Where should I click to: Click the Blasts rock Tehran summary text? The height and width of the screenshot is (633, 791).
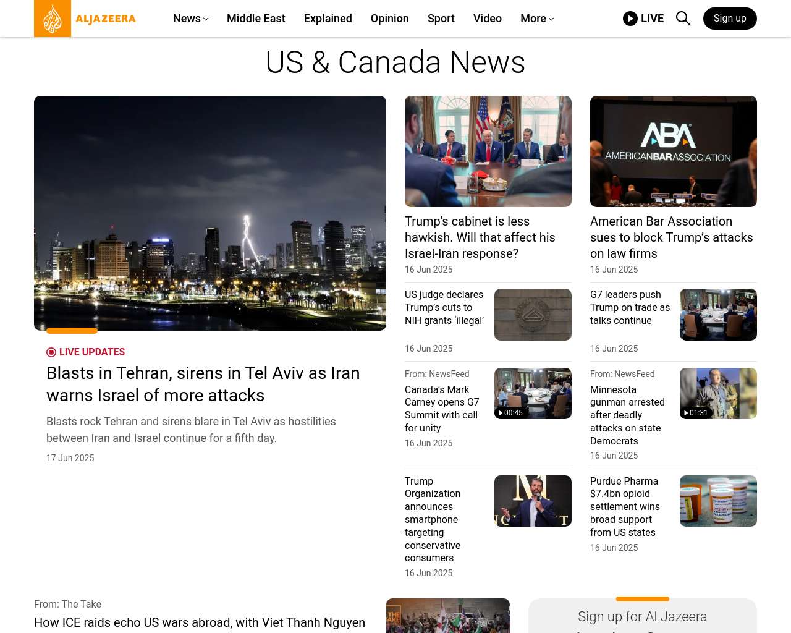click(191, 430)
